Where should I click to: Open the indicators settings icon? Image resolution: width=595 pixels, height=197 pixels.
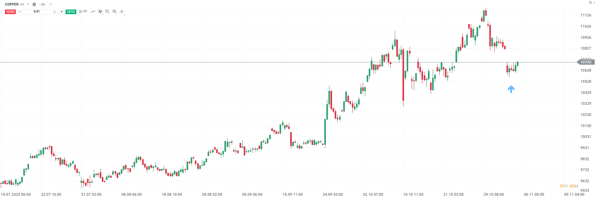point(100,11)
